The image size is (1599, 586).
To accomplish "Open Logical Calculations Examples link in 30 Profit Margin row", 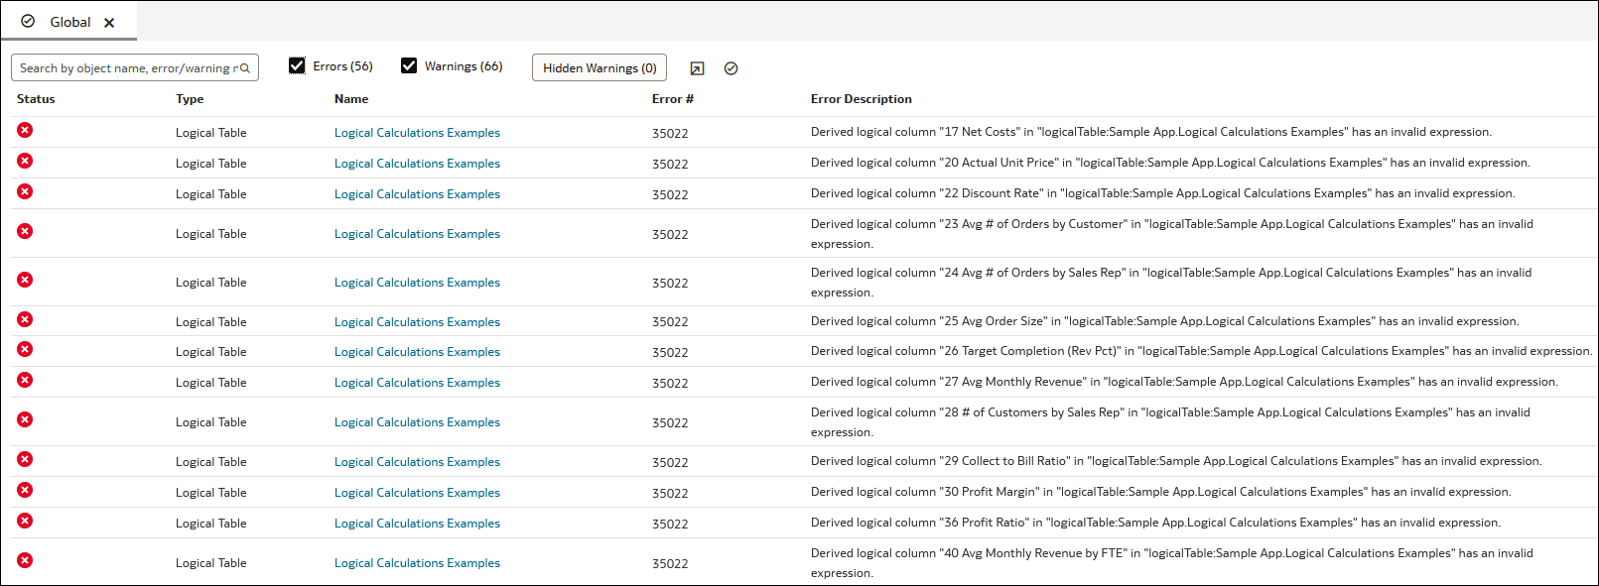I will [417, 493].
